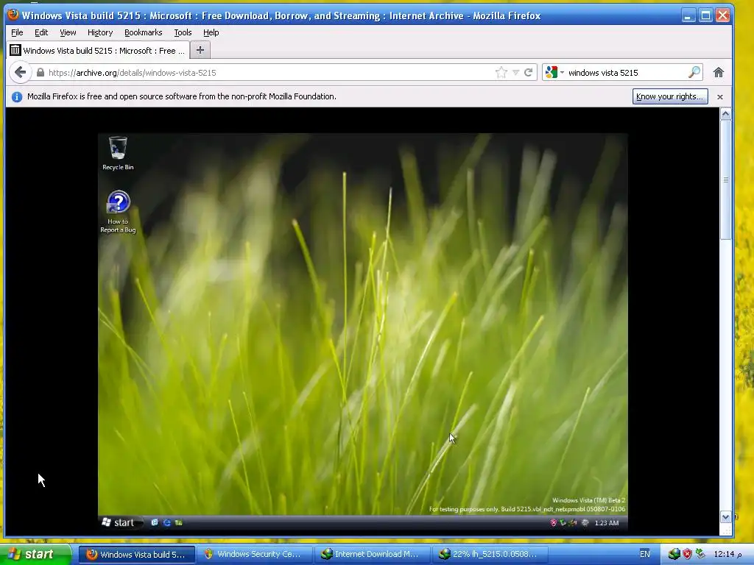This screenshot has width=754, height=565.
Task: Open the Tools menu
Action: tap(183, 32)
